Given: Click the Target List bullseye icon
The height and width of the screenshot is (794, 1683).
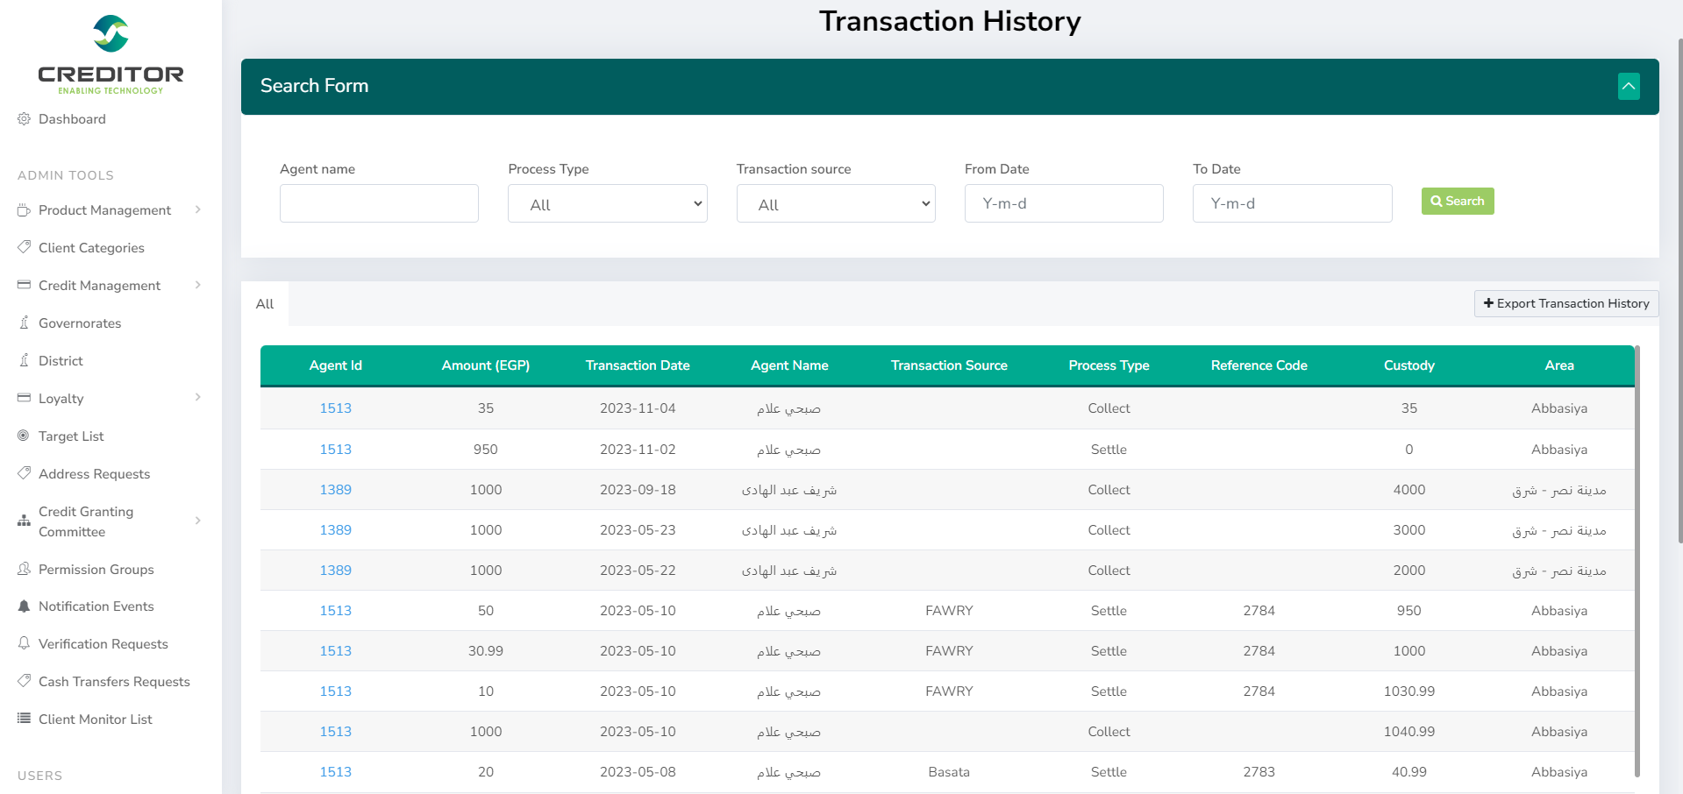Looking at the screenshot, I should coord(24,436).
